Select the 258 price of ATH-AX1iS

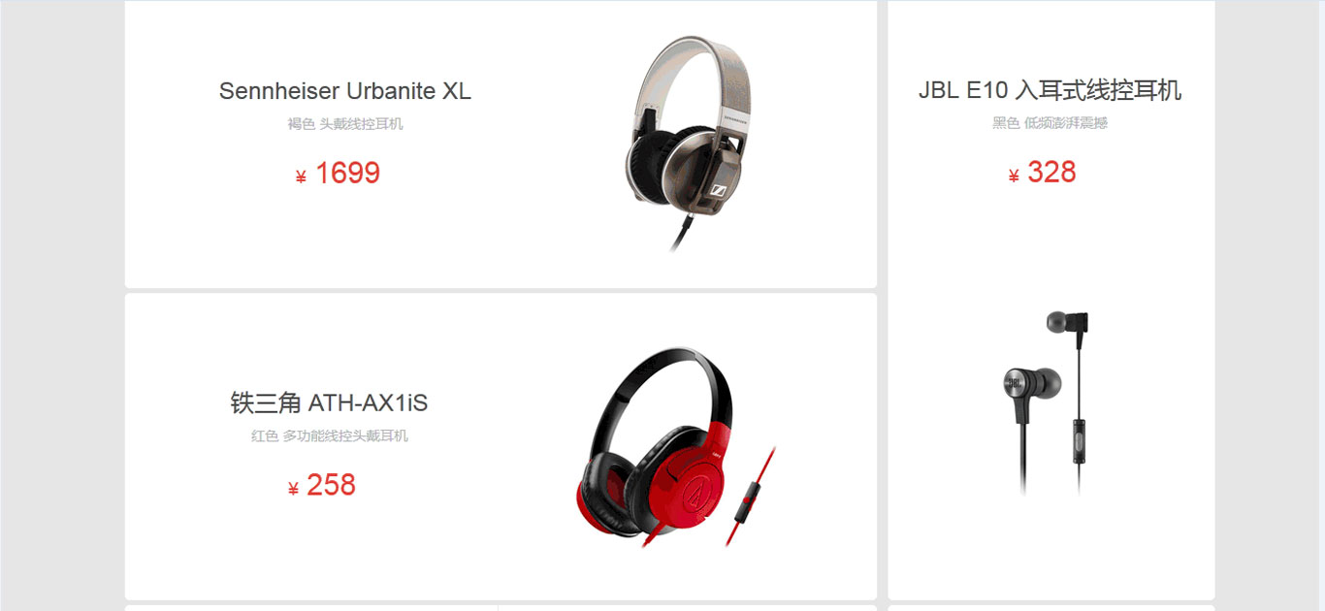pos(331,485)
